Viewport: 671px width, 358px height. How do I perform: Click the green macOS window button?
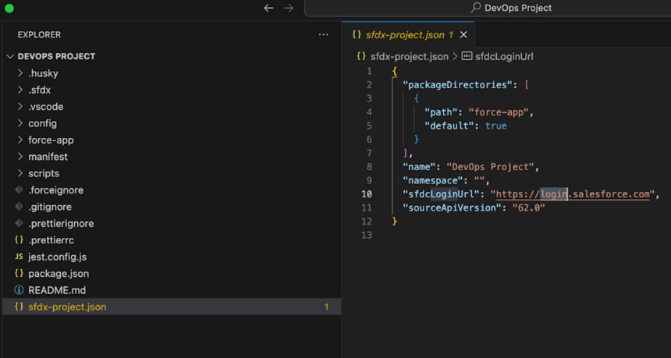click(9, 8)
